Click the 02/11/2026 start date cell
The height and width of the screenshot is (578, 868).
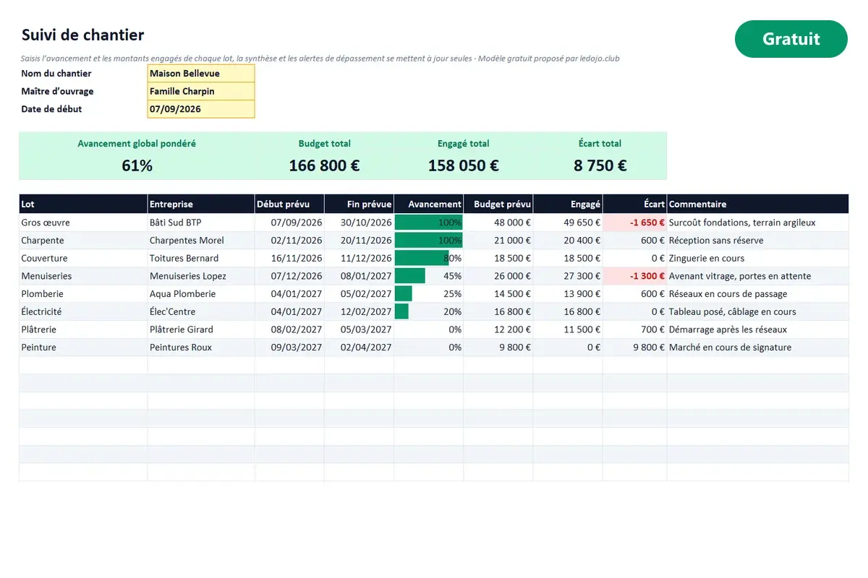pyautogui.click(x=289, y=241)
